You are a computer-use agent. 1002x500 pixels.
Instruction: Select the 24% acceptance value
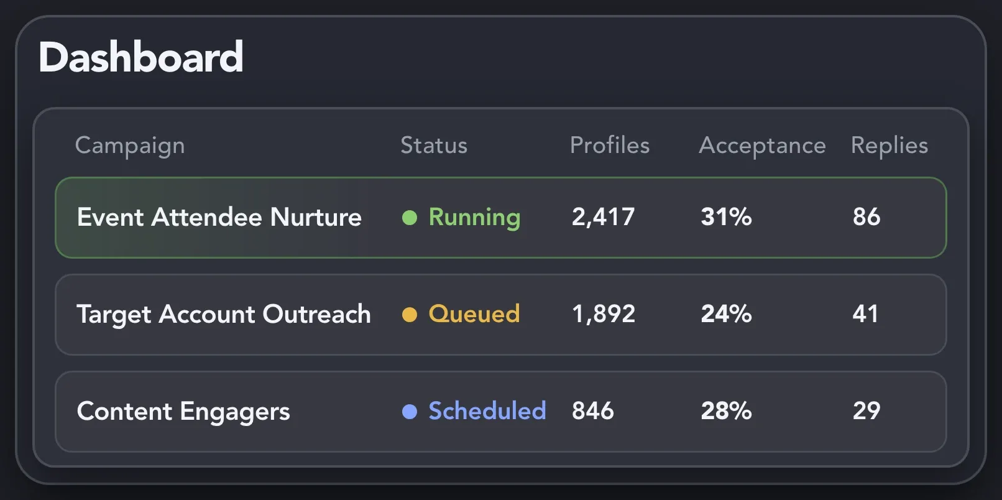(x=727, y=314)
